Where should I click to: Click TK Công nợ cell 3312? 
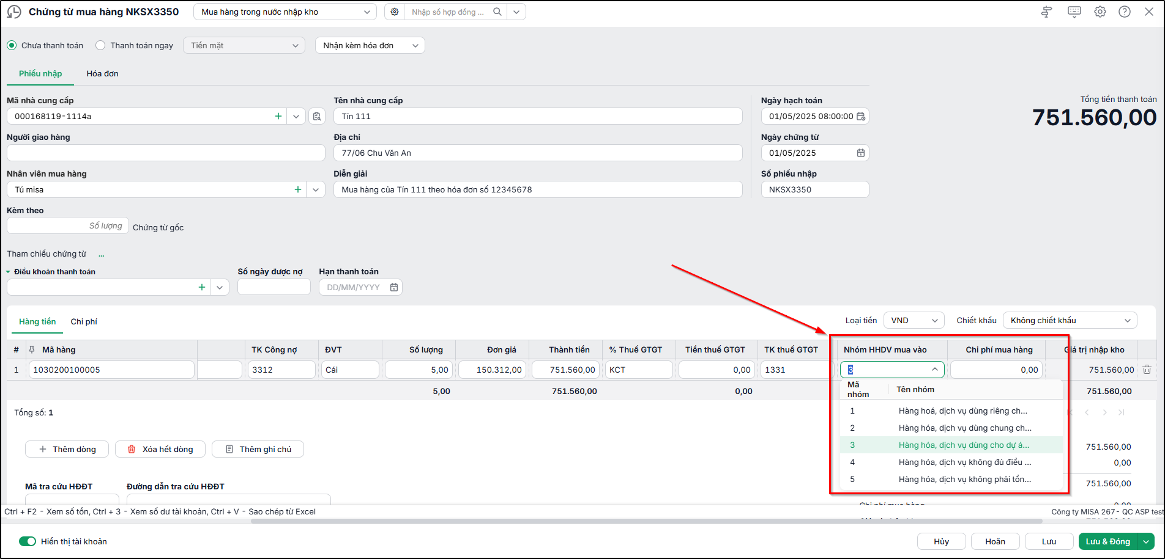(281, 370)
